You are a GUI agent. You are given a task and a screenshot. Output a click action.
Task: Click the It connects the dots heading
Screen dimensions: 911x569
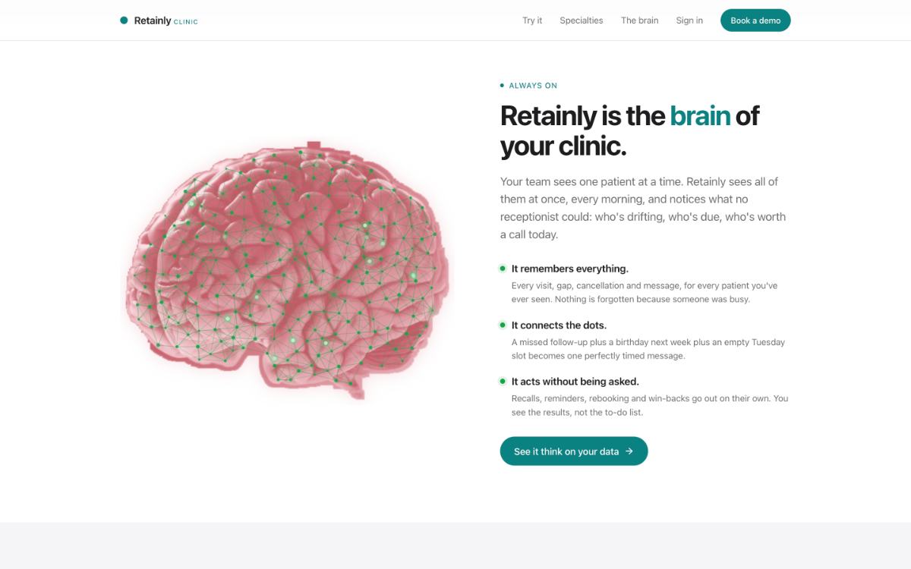[559, 325]
